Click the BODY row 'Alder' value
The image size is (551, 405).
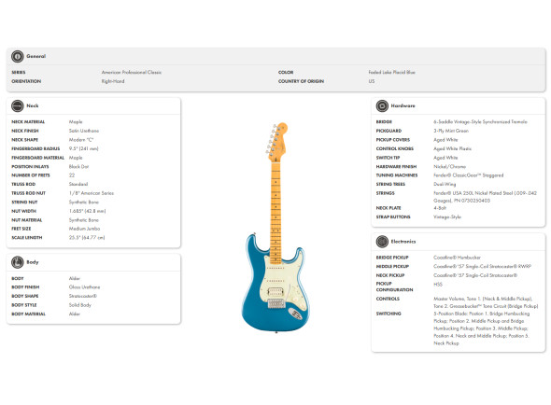pos(75,278)
